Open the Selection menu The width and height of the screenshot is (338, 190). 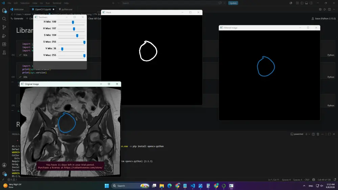pos(25,3)
